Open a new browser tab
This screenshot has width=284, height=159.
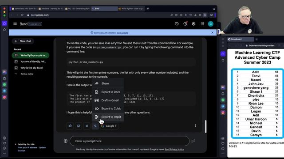tap(148, 9)
